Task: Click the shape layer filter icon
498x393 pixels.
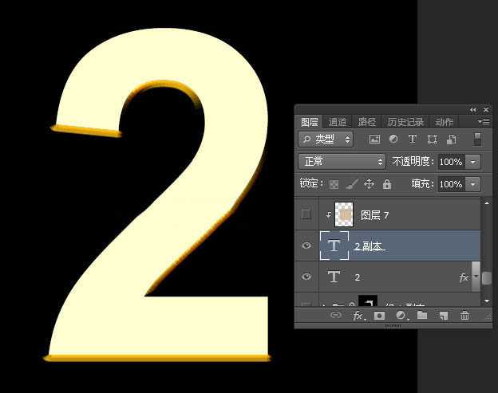Action: 432,140
